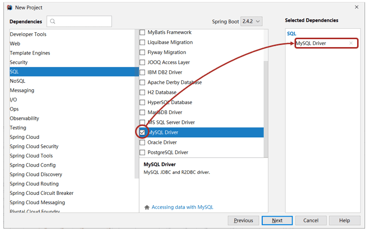Open the Spring Boot version dropdown
The height and width of the screenshot is (232, 371).
(x=251, y=21)
